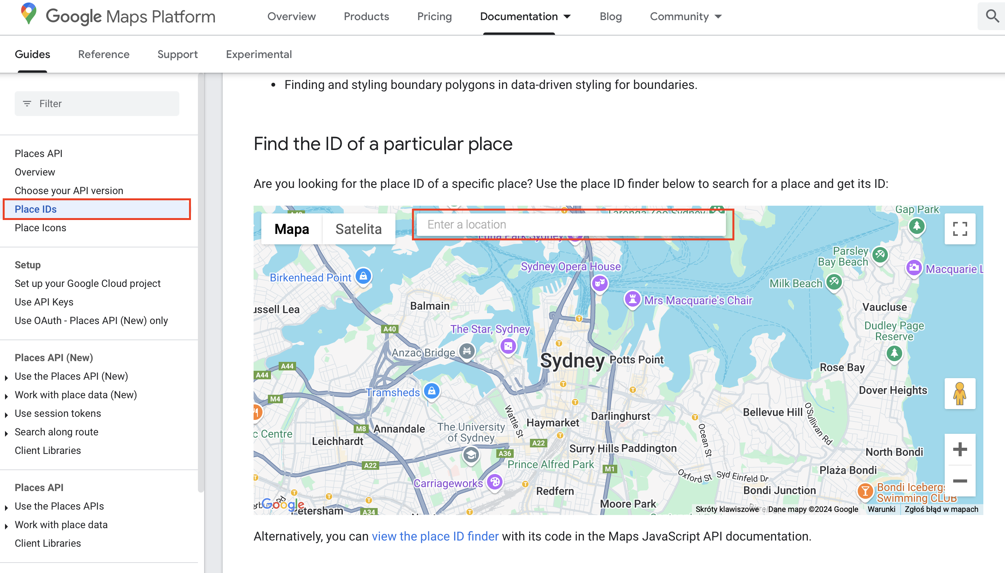Click Zgłoś błąd w mapach link
This screenshot has width=1005, height=573.
coord(941,509)
